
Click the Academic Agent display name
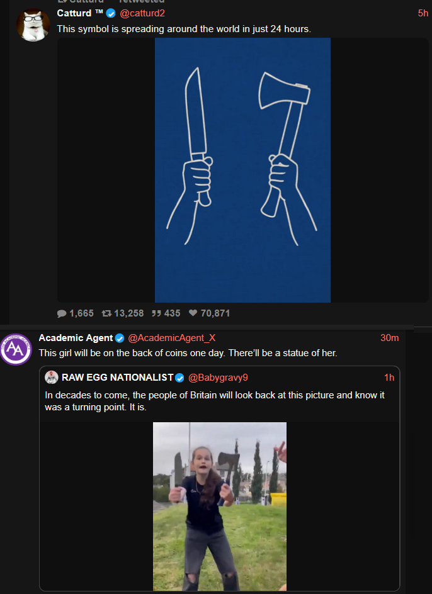pos(76,338)
